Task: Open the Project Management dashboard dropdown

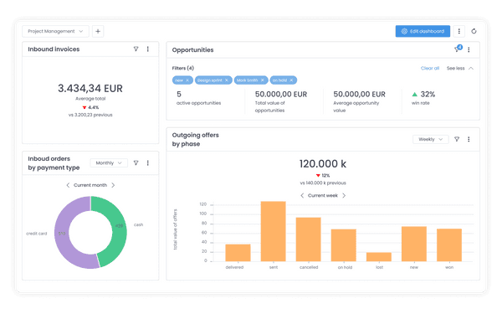Action: point(55,32)
